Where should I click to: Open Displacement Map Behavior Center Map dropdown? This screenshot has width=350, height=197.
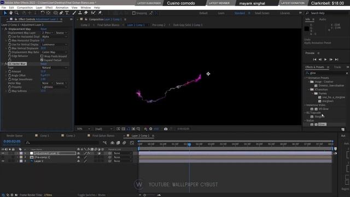(x=54, y=52)
